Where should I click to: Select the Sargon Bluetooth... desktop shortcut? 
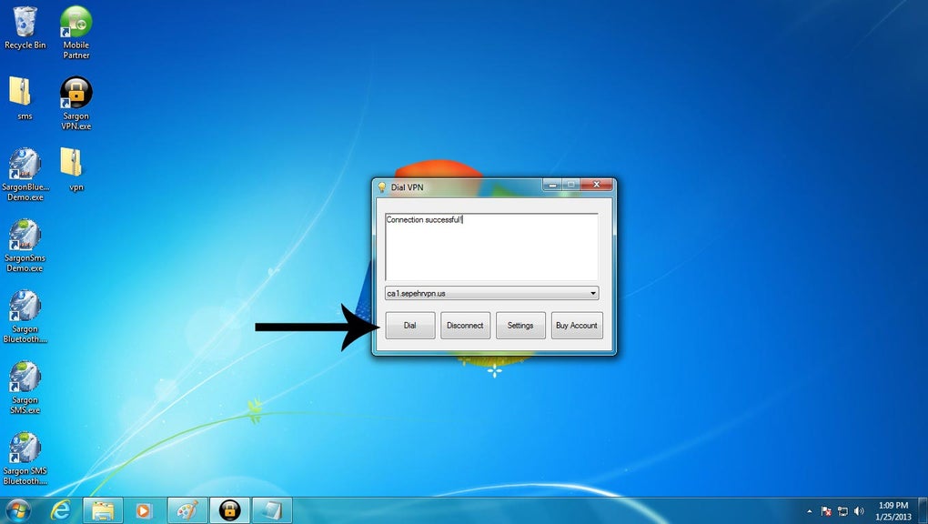point(25,317)
